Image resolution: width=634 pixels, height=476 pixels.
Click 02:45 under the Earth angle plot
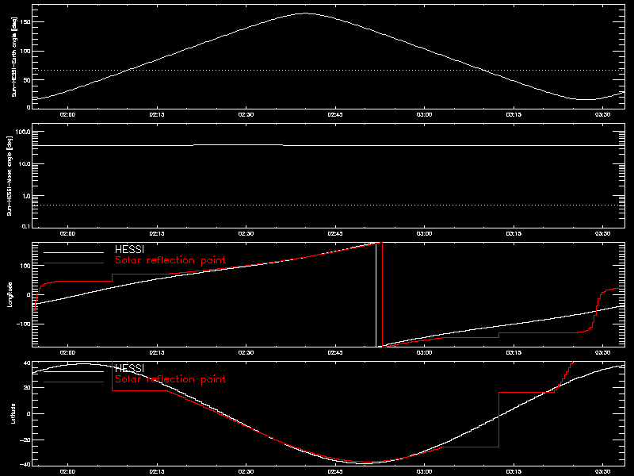(x=335, y=114)
